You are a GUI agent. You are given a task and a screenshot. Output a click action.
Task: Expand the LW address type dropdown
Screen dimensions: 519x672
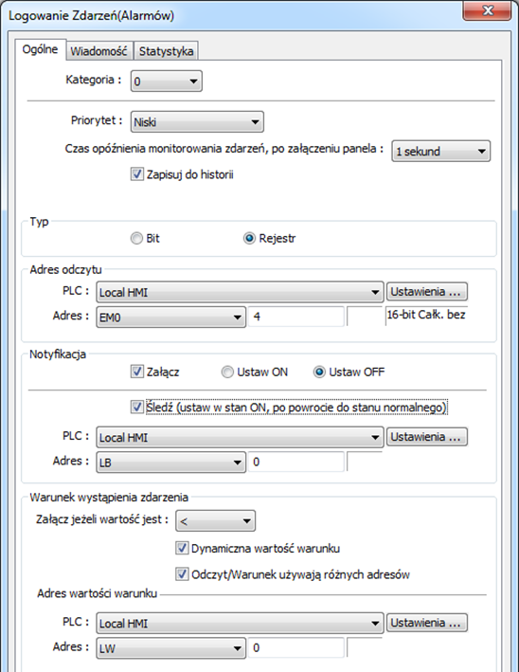[x=170, y=648]
